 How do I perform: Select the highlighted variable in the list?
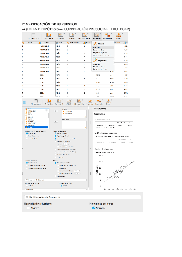36,127
